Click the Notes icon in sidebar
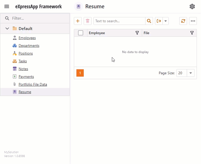 pos(15,69)
